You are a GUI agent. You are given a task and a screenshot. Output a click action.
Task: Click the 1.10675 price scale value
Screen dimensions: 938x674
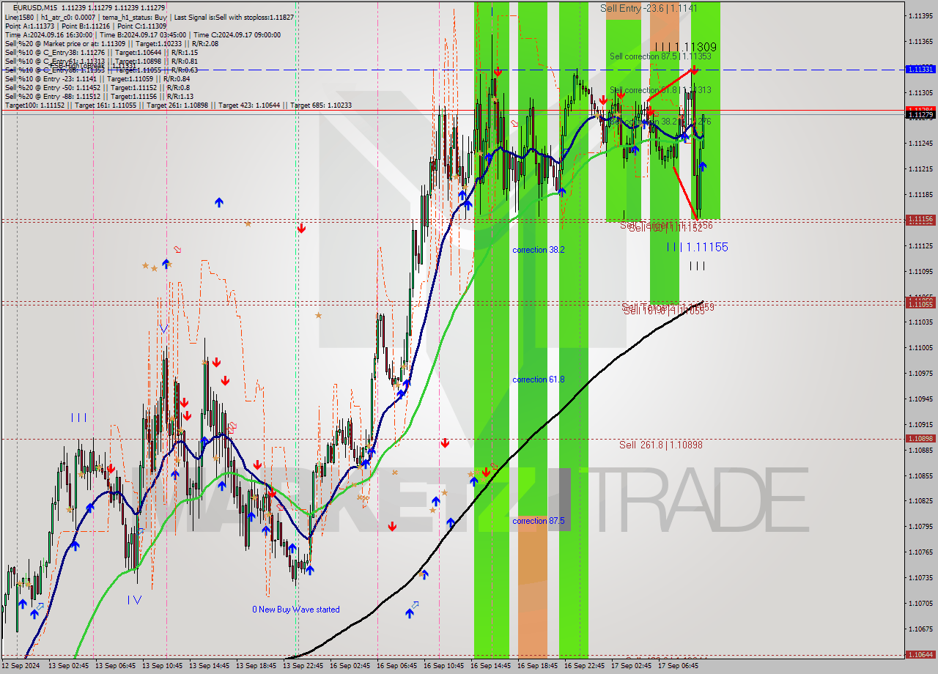tap(920, 629)
